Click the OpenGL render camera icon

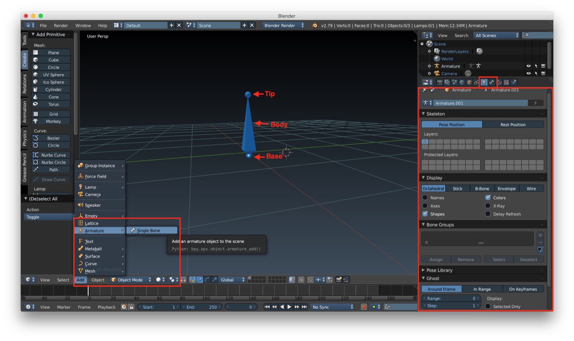338,280
